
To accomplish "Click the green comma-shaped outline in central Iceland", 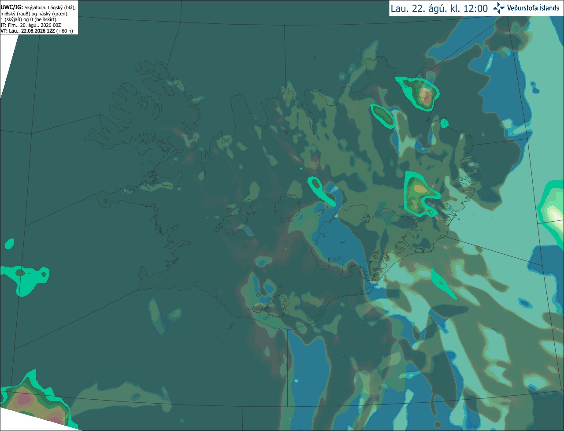I will point(322,191).
